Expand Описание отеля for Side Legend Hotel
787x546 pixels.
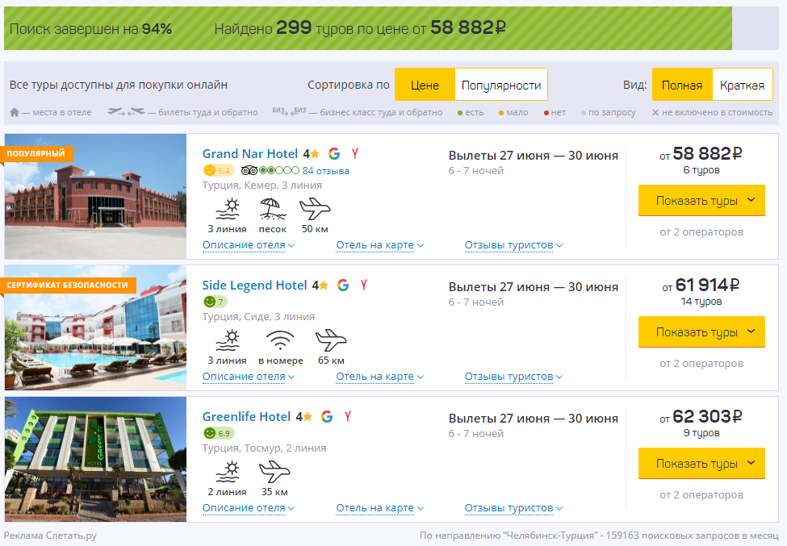point(249,377)
